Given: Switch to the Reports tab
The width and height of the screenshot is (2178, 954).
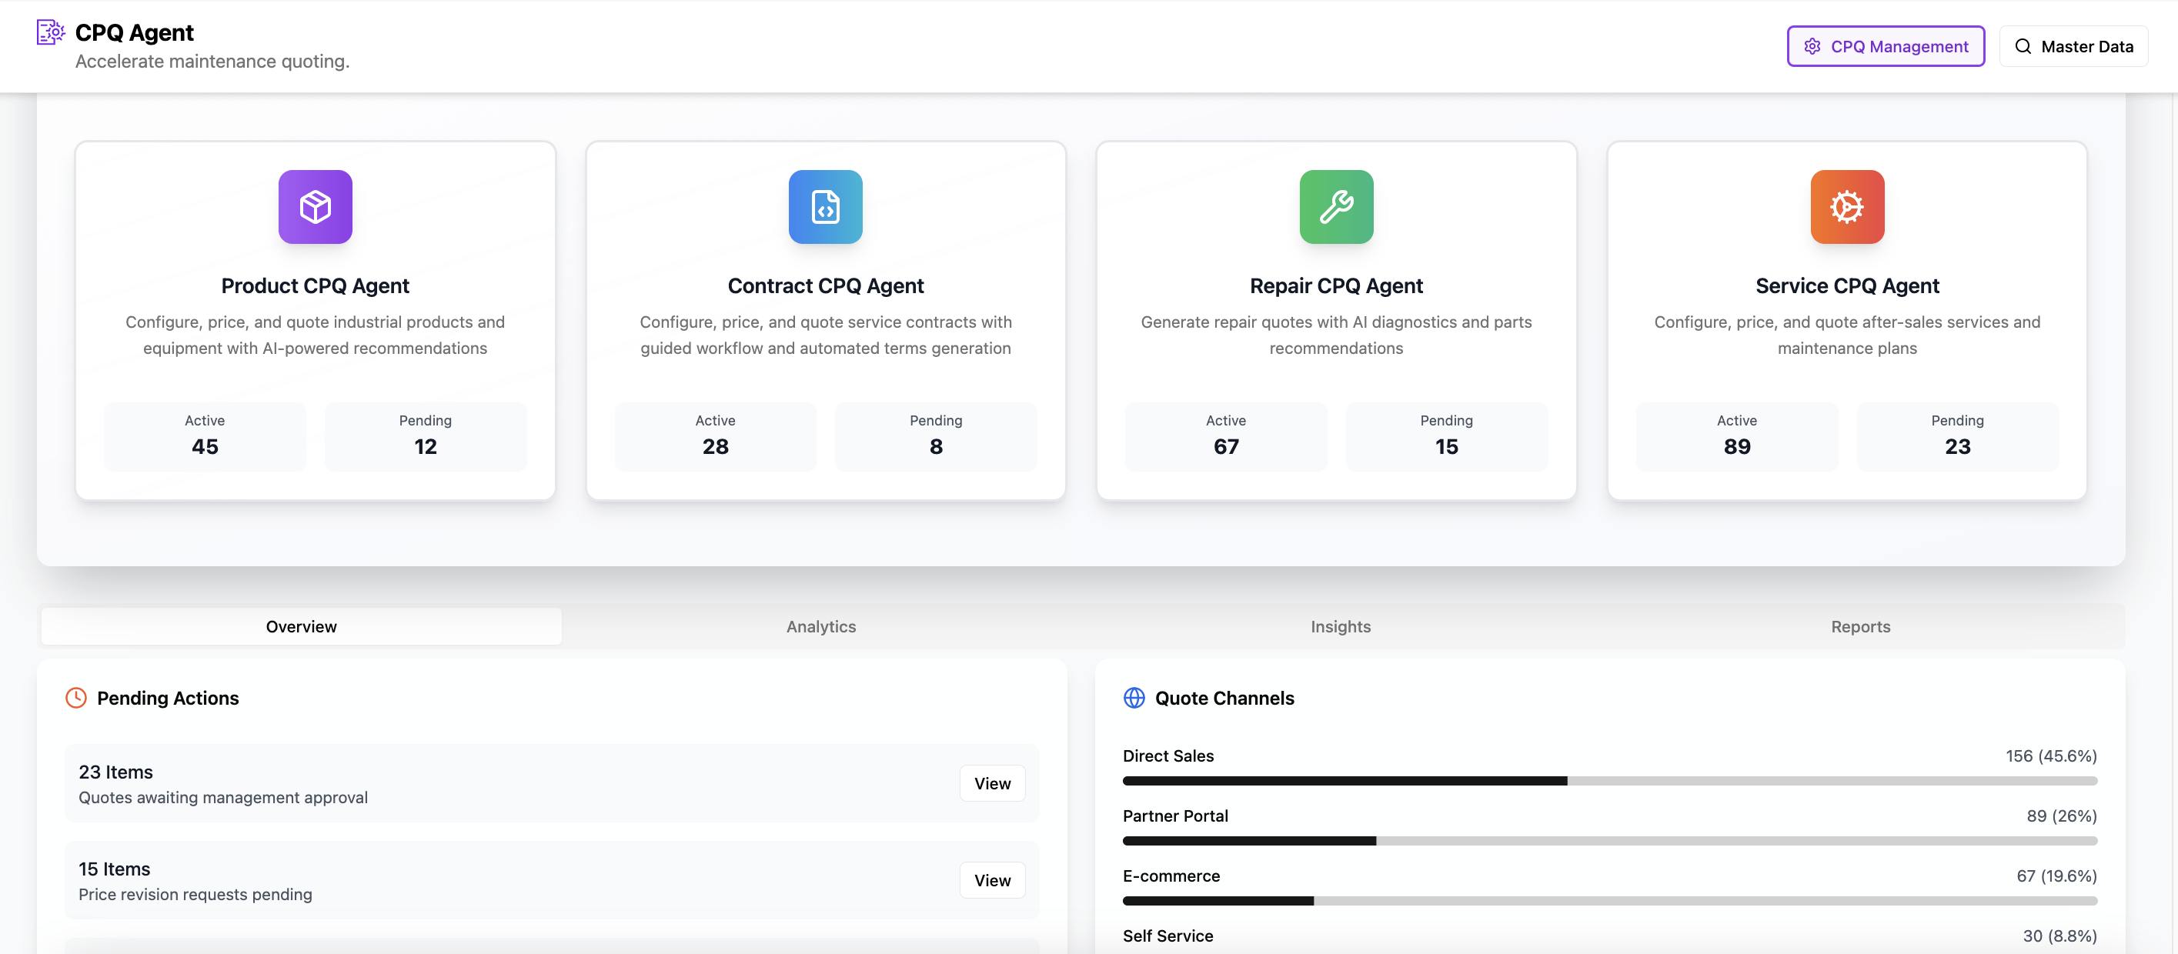Looking at the screenshot, I should click(x=1860, y=626).
